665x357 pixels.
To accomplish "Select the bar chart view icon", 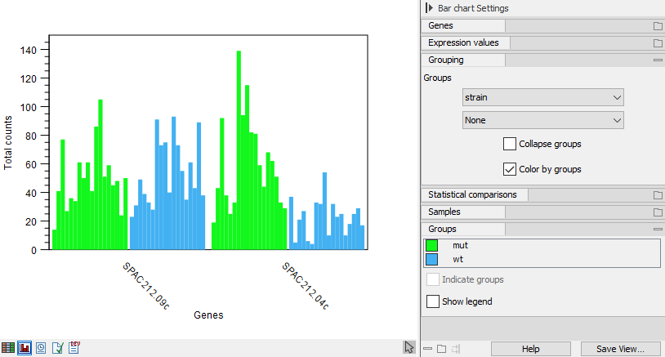I will pos(25,348).
